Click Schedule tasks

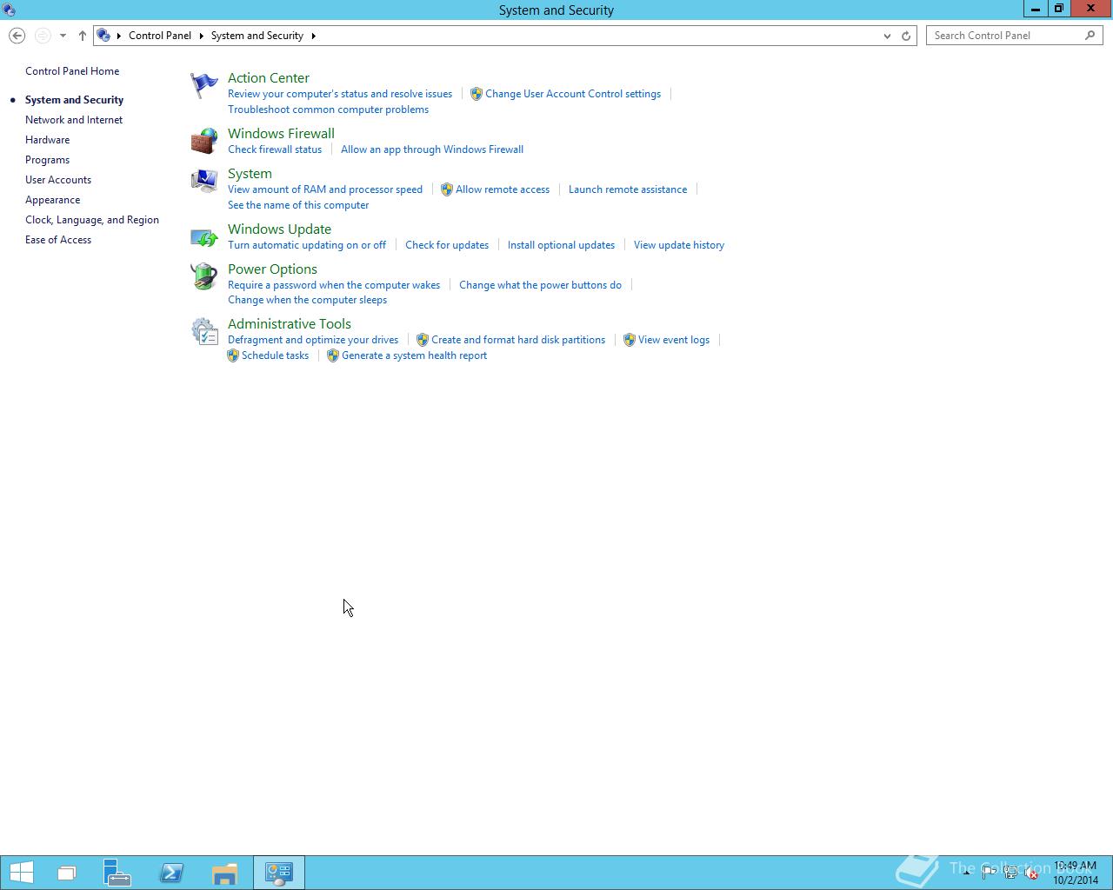275,355
